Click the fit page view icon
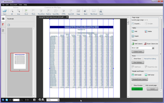The width and height of the screenshot is (164, 103). click(34, 100)
